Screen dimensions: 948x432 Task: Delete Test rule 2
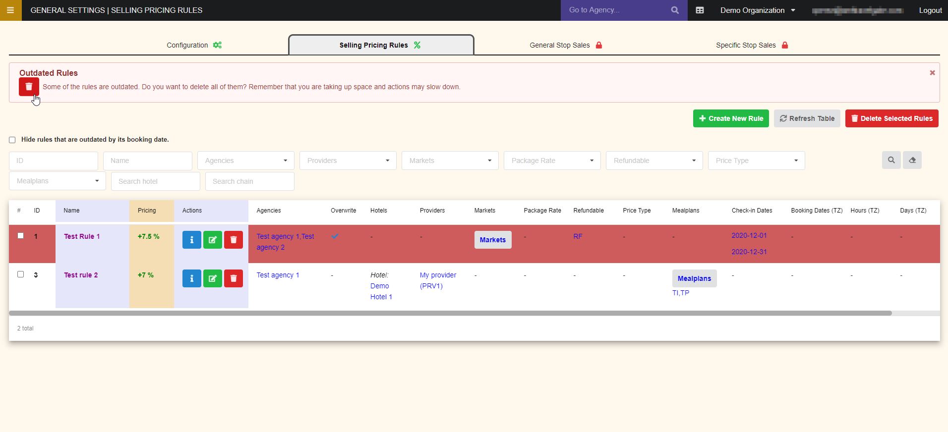[233, 278]
